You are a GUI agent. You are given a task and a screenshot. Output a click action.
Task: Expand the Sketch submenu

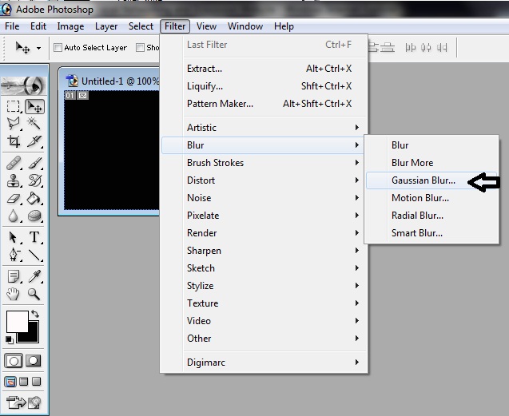[x=264, y=268]
